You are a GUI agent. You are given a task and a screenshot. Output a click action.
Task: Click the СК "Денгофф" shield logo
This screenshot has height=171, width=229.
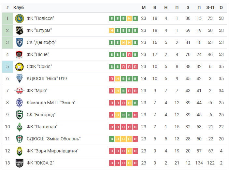point(20,42)
